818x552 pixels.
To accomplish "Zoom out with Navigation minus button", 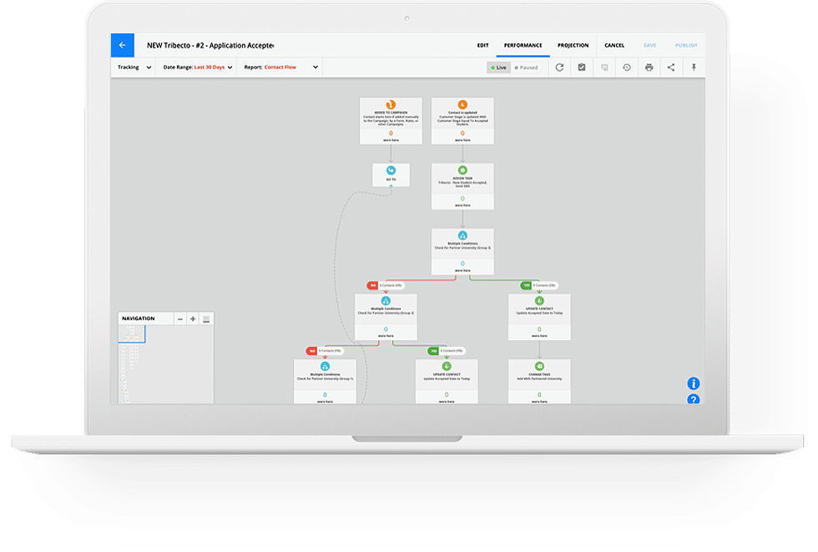I will pyautogui.click(x=180, y=319).
